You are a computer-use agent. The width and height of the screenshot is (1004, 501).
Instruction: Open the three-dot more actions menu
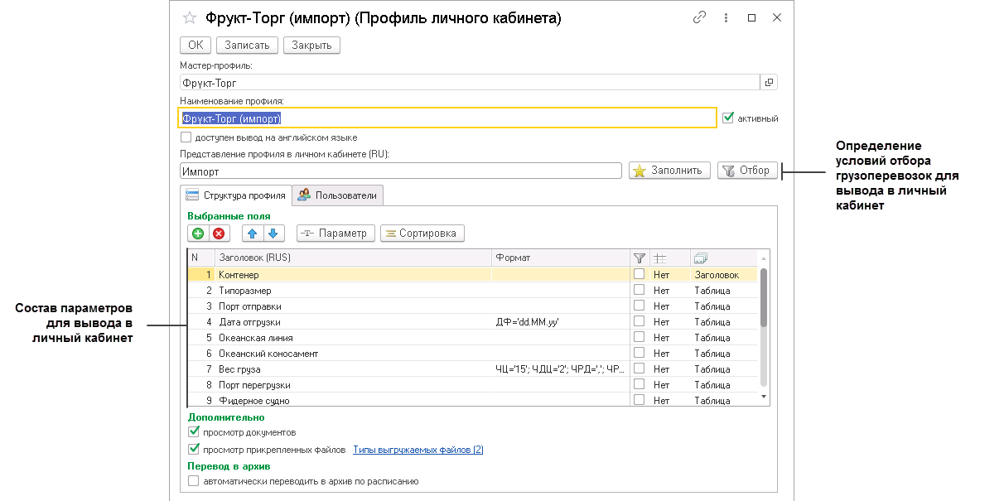click(726, 17)
